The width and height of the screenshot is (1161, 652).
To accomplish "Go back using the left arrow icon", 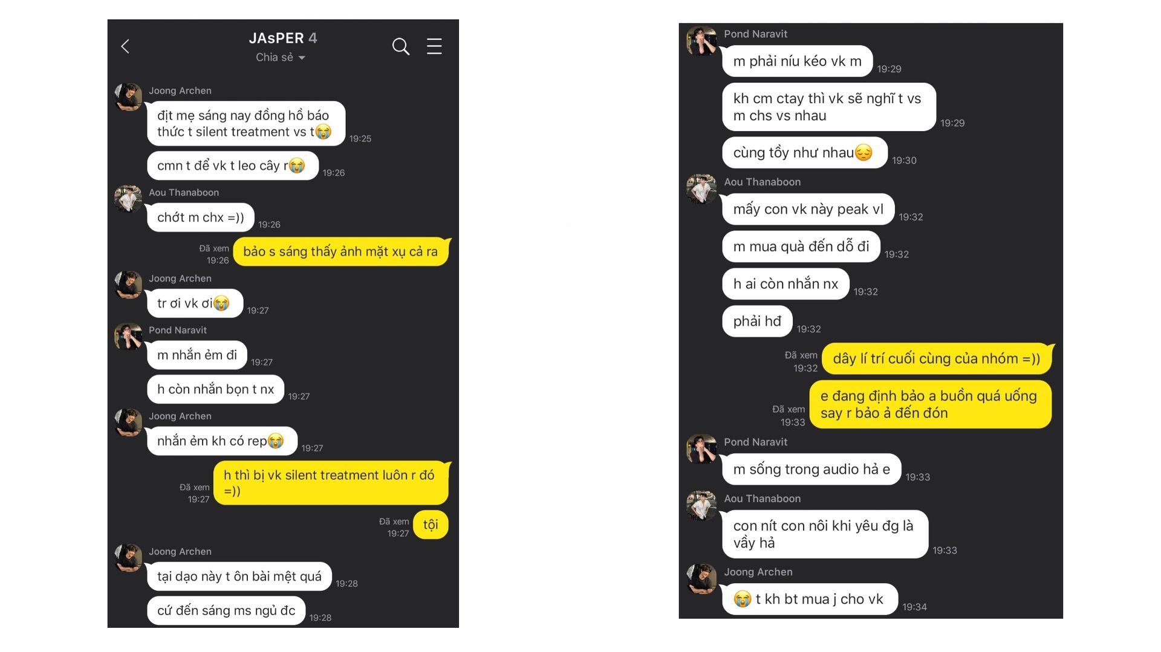I will [x=125, y=47].
